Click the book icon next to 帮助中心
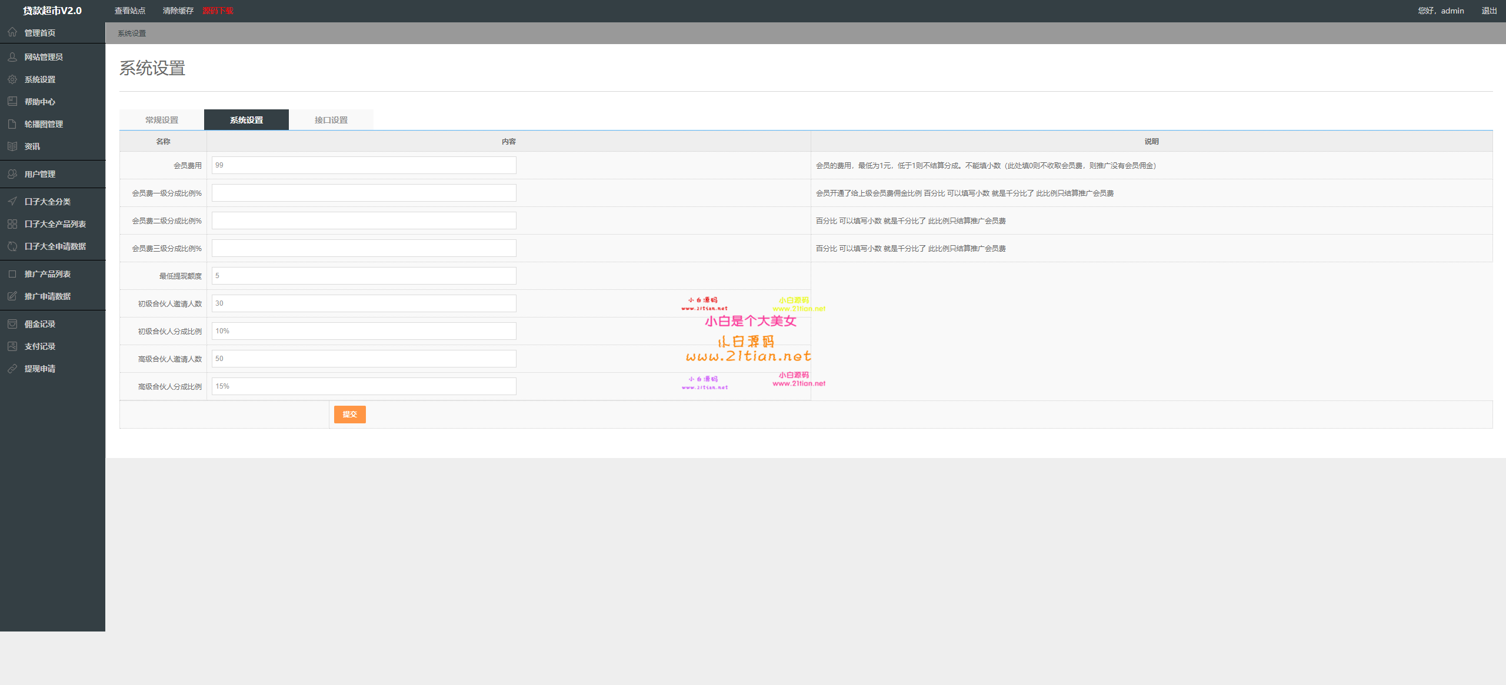The image size is (1506, 685). pyautogui.click(x=12, y=102)
